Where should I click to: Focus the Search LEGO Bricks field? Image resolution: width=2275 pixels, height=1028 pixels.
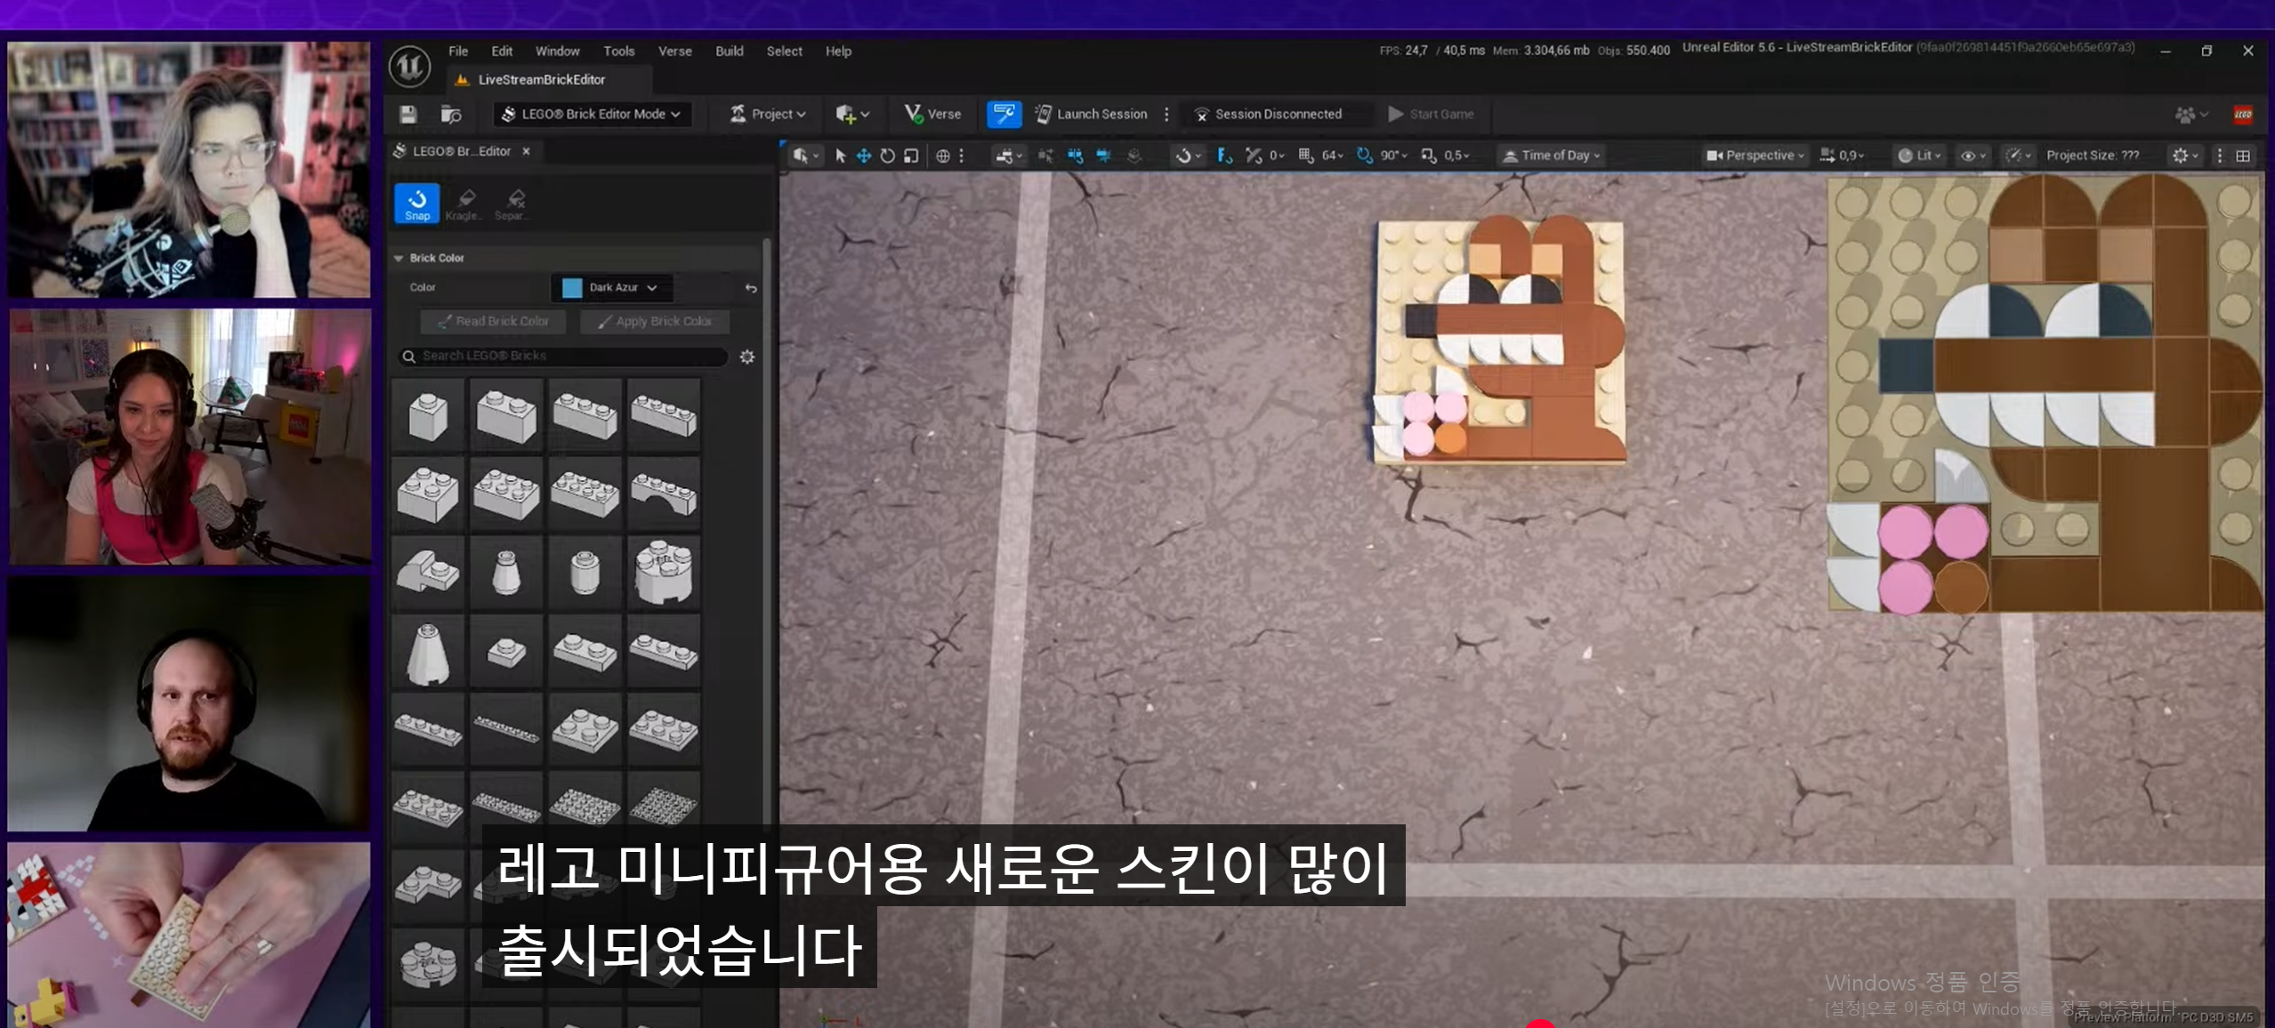tap(563, 356)
